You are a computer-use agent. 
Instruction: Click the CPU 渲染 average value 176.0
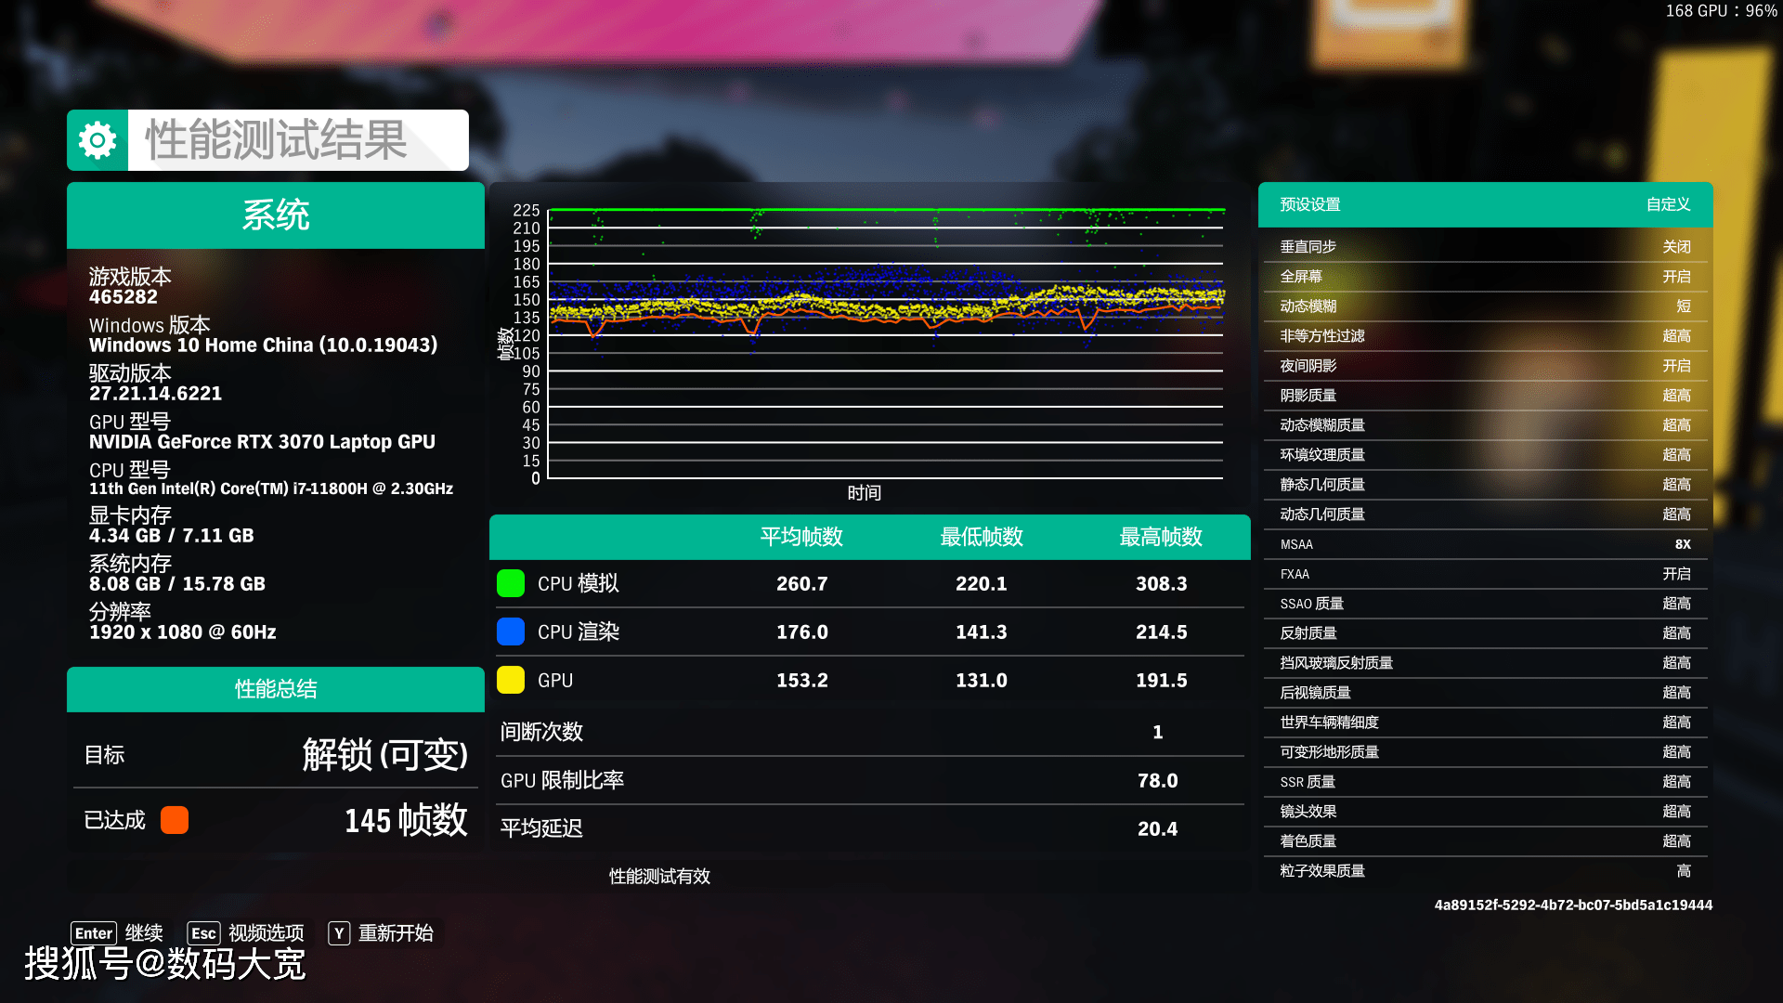click(x=801, y=632)
